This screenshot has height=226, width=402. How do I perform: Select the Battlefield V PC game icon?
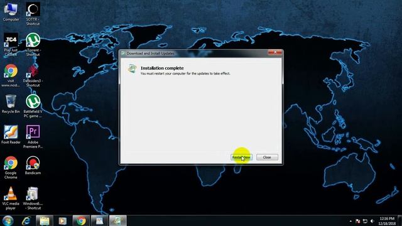tap(33, 106)
